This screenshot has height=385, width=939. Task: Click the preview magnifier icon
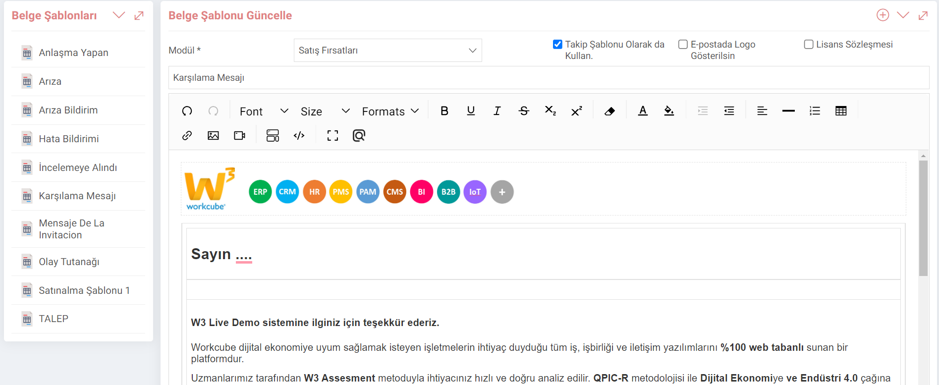click(359, 135)
